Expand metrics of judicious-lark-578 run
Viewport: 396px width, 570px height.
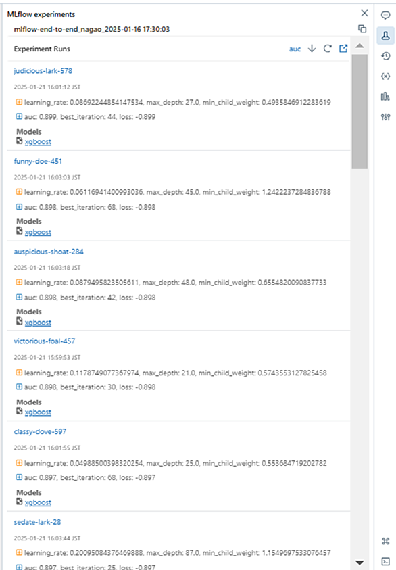pyautogui.click(x=19, y=117)
